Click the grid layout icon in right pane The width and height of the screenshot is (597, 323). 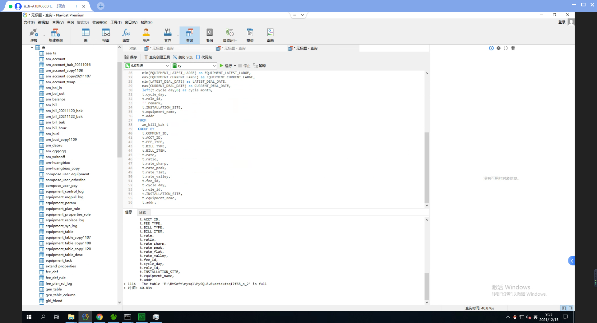pyautogui.click(x=513, y=48)
